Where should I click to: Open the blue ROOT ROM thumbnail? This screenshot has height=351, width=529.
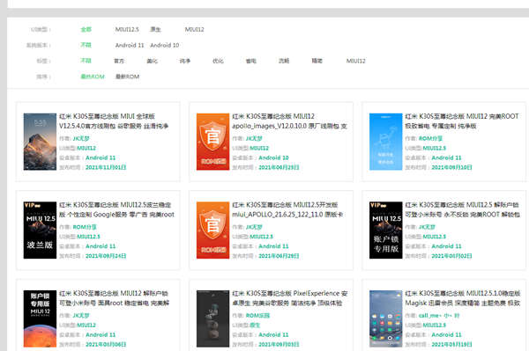(385, 142)
